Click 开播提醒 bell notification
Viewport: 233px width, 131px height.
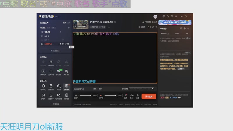[x=146, y=22]
